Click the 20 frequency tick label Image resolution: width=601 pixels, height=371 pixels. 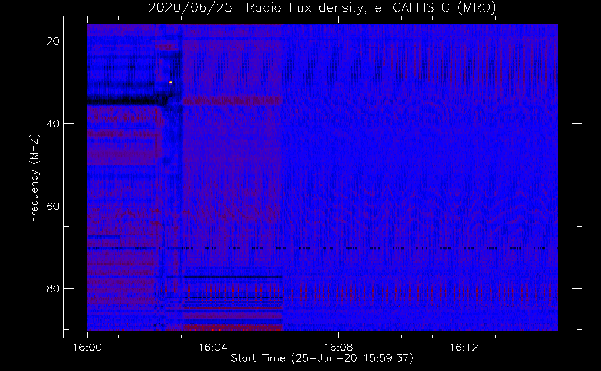53,41
